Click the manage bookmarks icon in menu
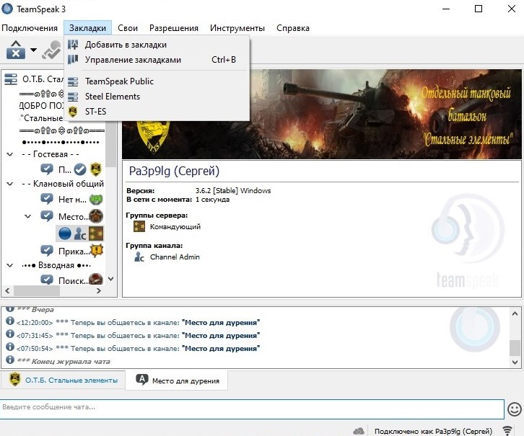524x436 pixels. coord(73,60)
